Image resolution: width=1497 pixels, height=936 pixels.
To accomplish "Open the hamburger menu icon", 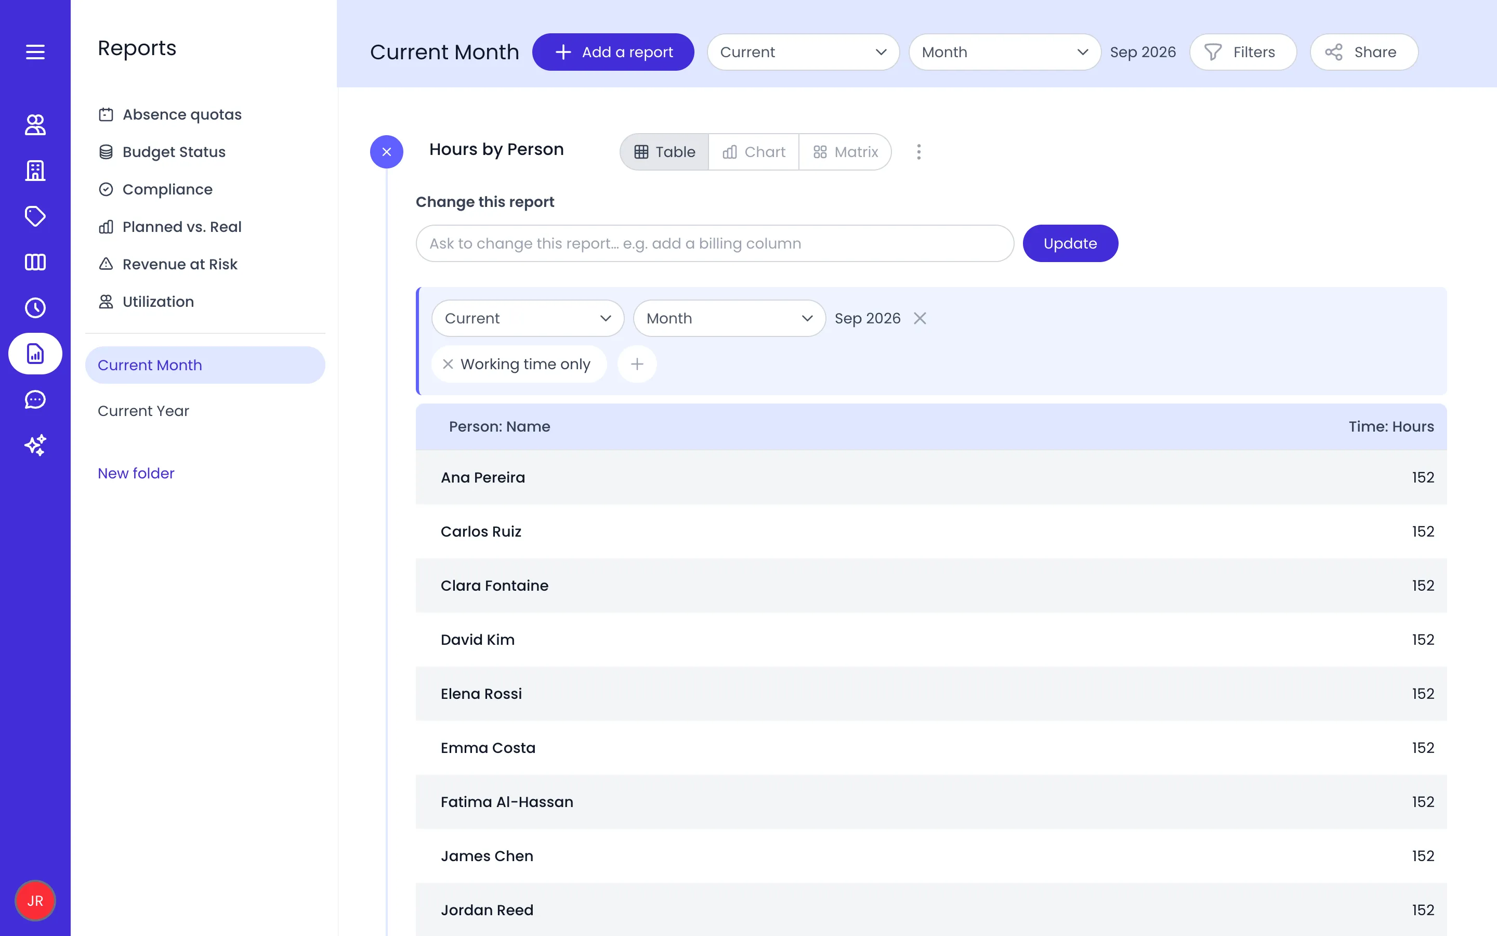I will 35,52.
